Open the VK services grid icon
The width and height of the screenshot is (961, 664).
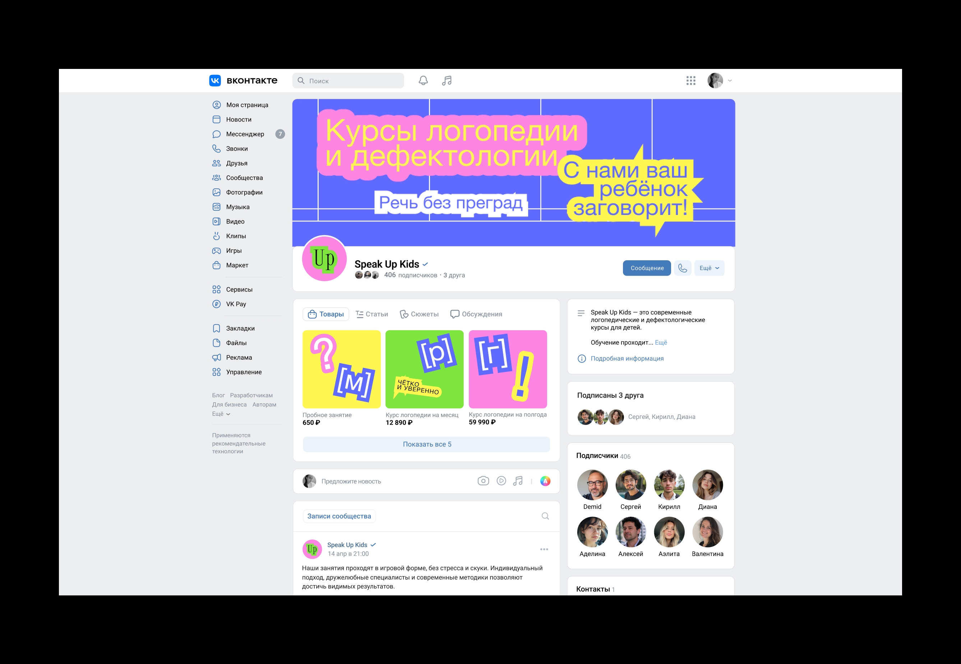[691, 80]
